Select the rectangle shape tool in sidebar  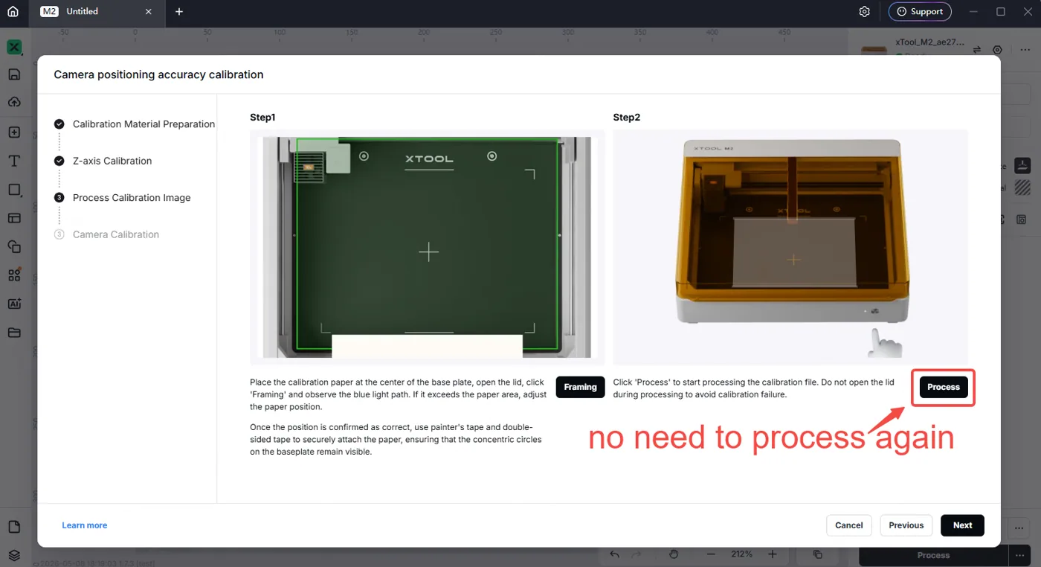[x=14, y=190]
